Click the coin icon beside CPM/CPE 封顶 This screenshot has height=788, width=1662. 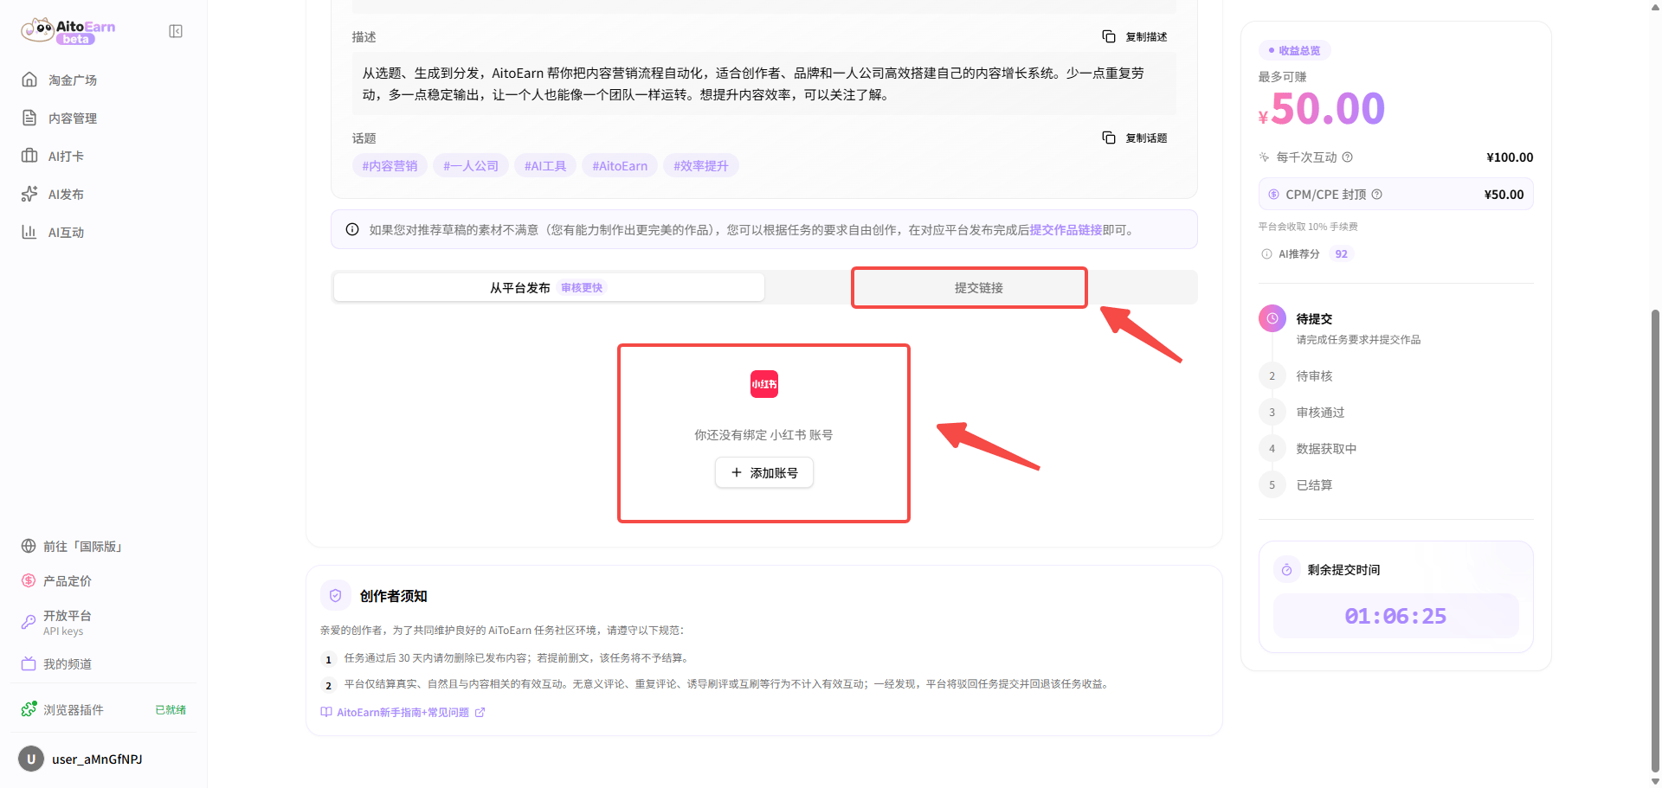tap(1273, 194)
